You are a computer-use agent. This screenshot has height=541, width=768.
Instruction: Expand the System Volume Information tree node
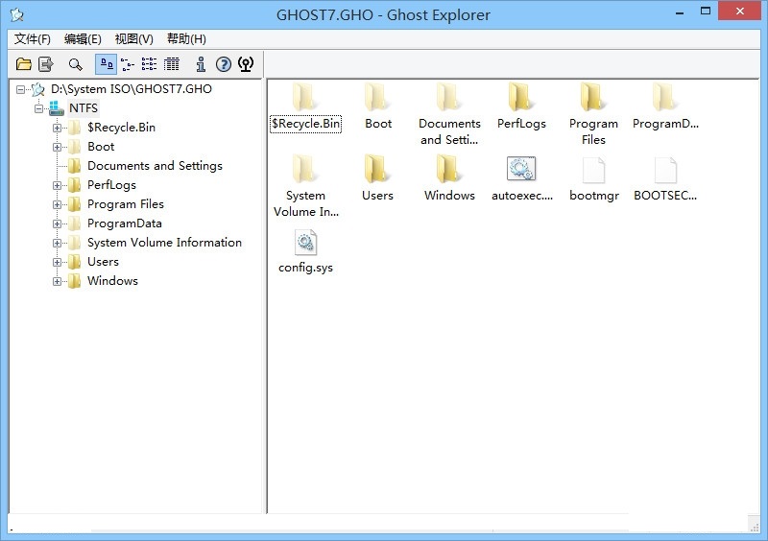(x=58, y=243)
